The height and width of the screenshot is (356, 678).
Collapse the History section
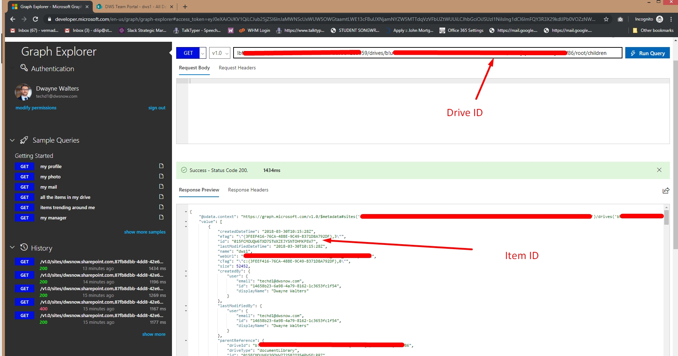(x=12, y=247)
